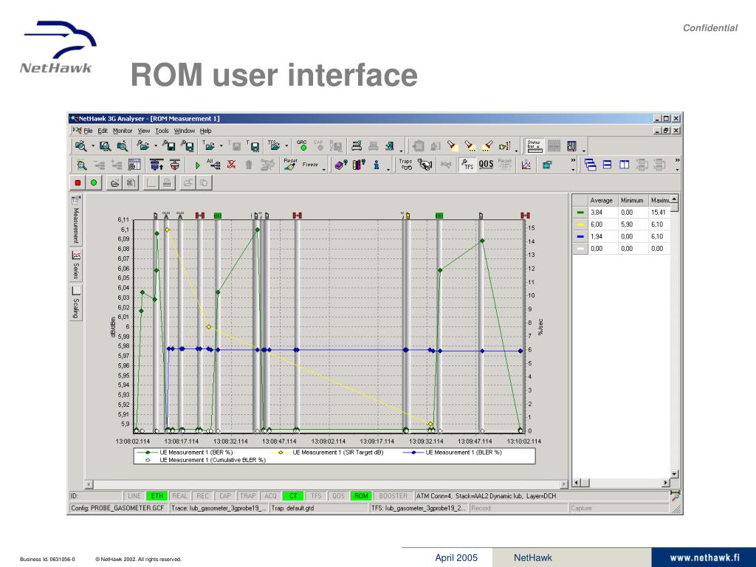This screenshot has width=756, height=567.
Task: Toggle the Status bar toolbar button
Action: click(x=535, y=145)
